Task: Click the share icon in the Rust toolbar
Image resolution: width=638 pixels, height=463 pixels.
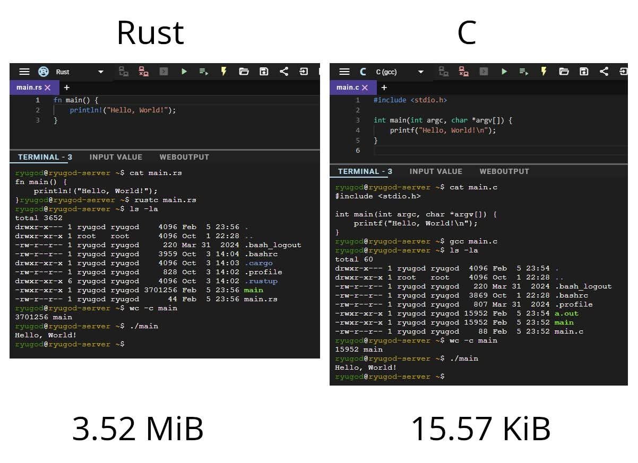Action: point(284,72)
